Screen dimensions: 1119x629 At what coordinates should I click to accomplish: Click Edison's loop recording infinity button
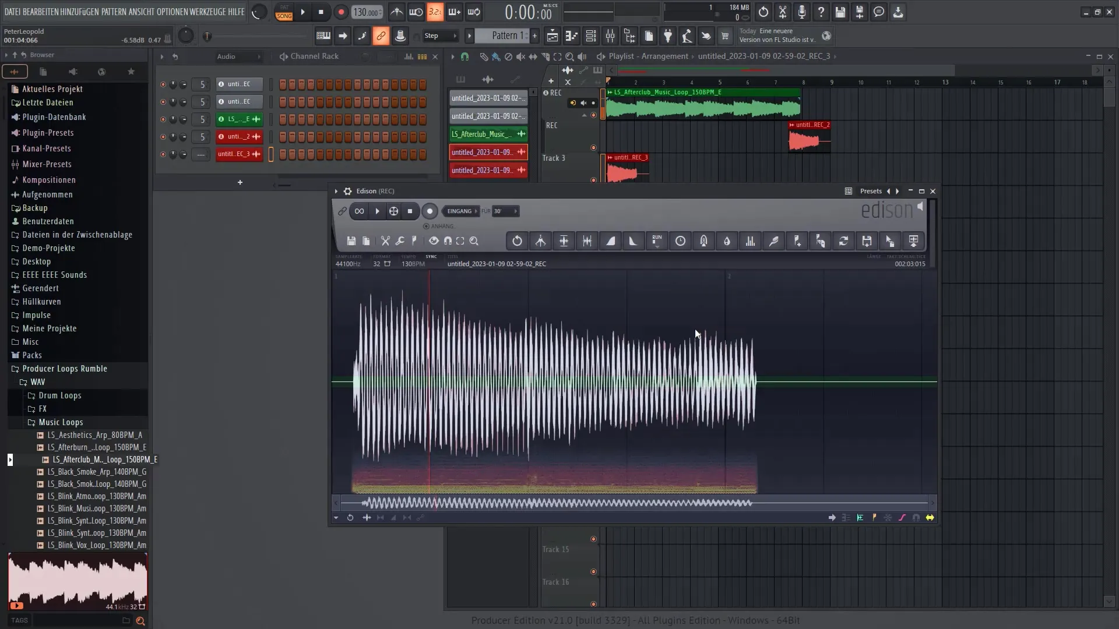point(360,211)
